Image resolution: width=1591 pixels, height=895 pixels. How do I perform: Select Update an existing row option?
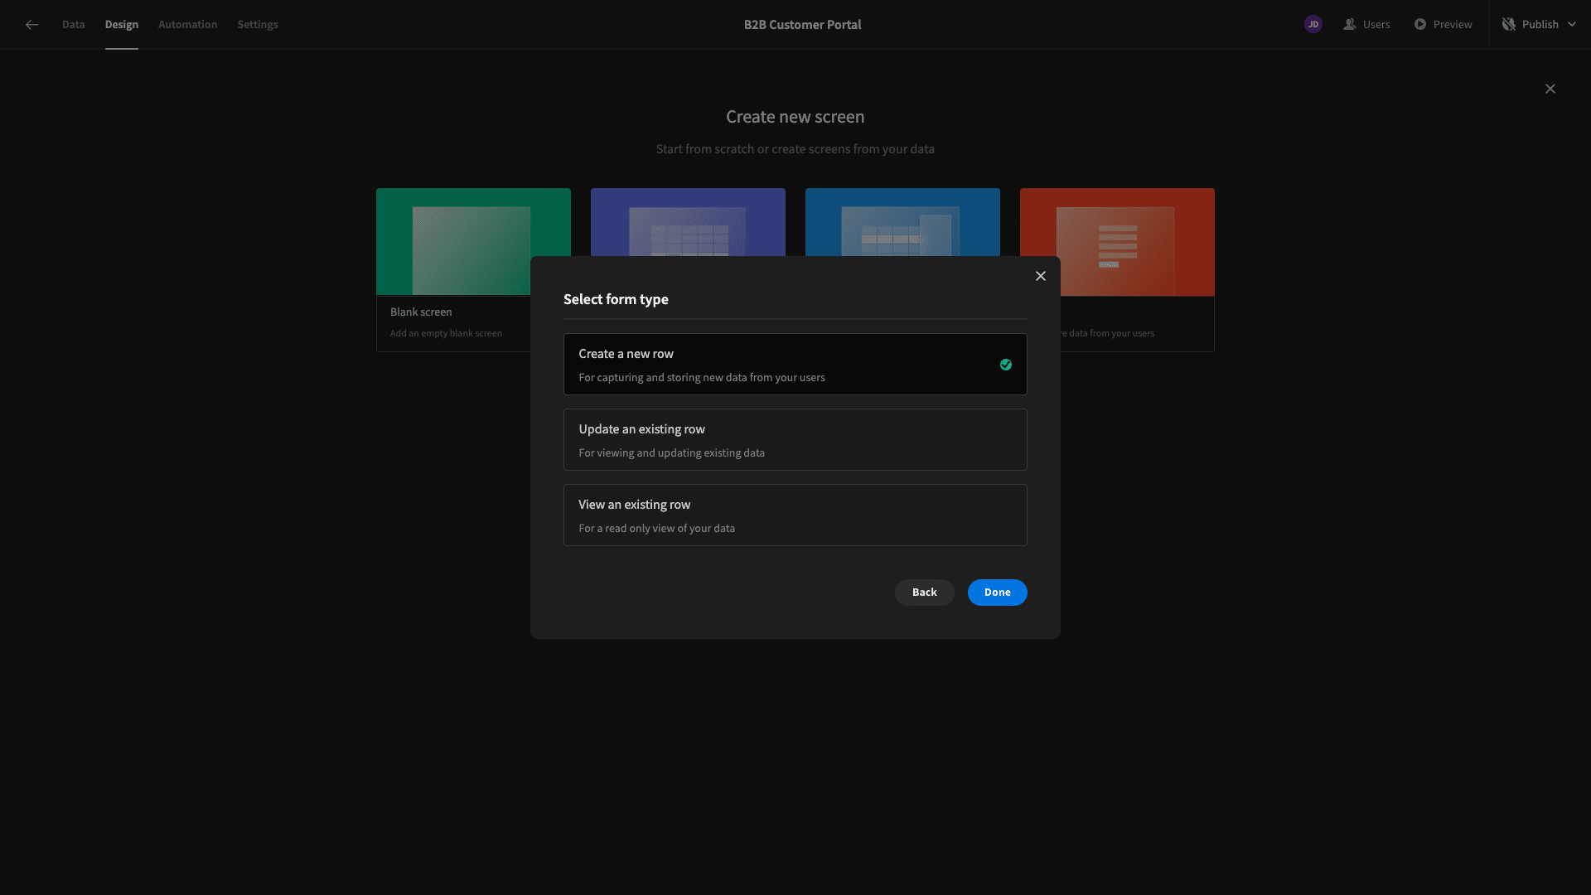pos(795,439)
